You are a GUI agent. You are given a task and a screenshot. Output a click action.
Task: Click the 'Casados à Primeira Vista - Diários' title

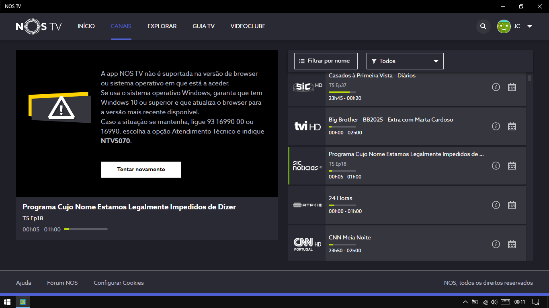click(x=372, y=75)
